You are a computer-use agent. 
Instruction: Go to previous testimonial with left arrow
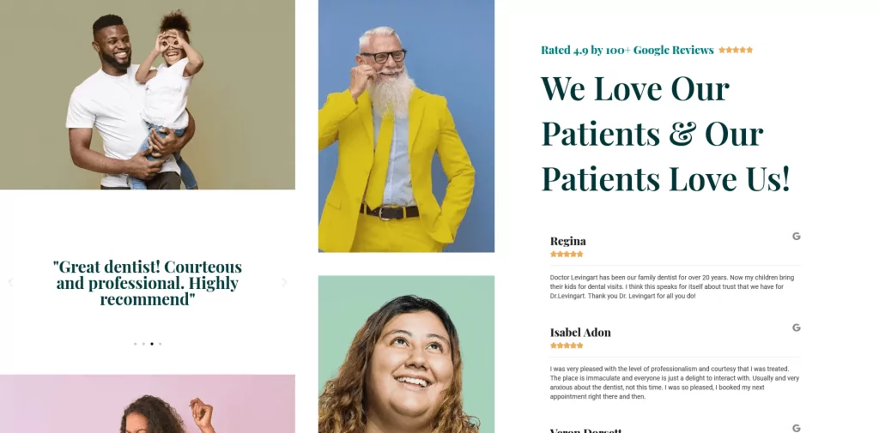point(10,282)
